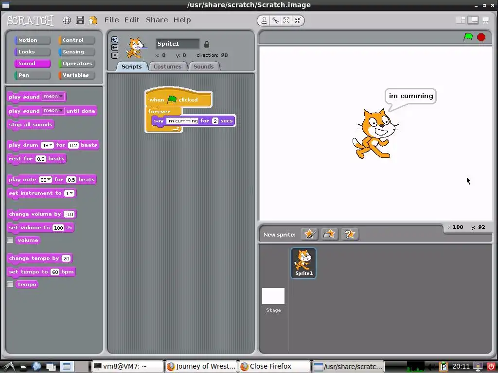Click the change tempo by 20 field
498x373 pixels.
coord(66,258)
